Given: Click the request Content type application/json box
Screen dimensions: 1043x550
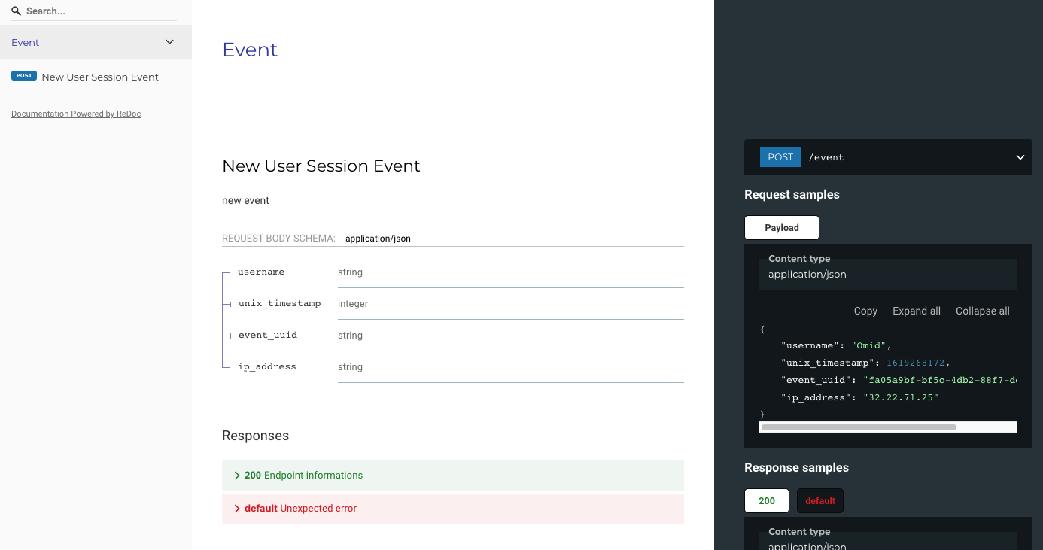Looking at the screenshot, I should tap(888, 275).
